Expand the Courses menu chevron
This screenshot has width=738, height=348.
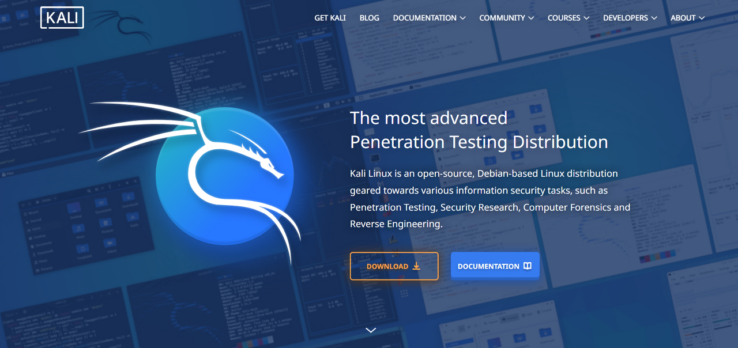tap(586, 18)
